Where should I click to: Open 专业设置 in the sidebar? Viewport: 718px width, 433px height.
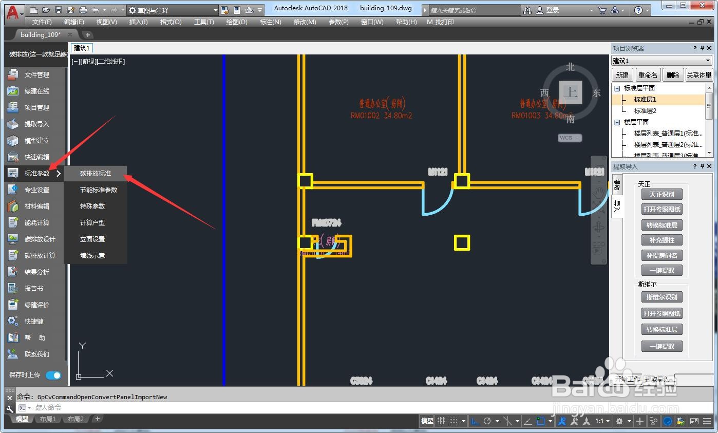pyautogui.click(x=34, y=190)
